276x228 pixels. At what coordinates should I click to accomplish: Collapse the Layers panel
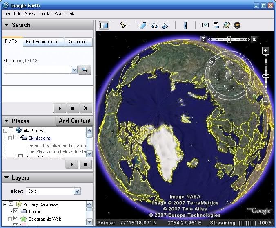tap(7, 178)
